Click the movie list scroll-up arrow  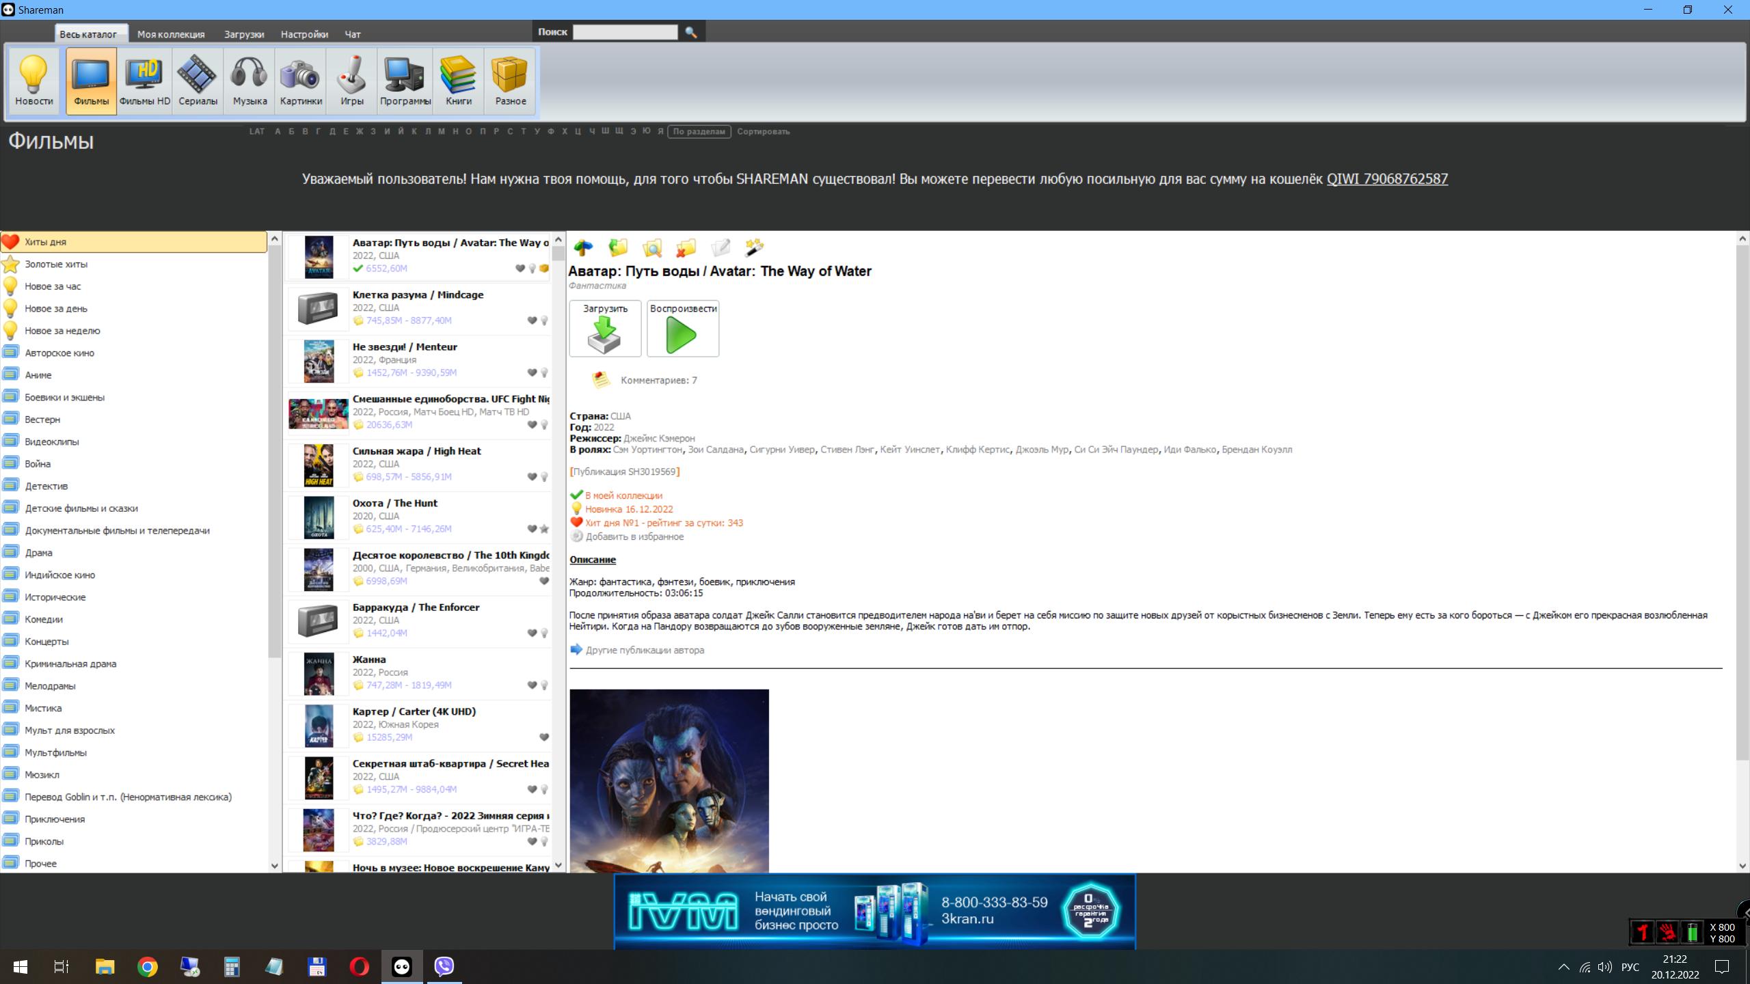[558, 239]
